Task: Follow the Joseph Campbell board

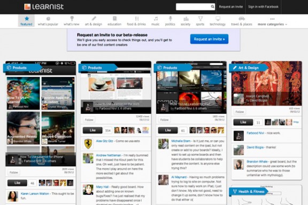Action: click(240, 112)
